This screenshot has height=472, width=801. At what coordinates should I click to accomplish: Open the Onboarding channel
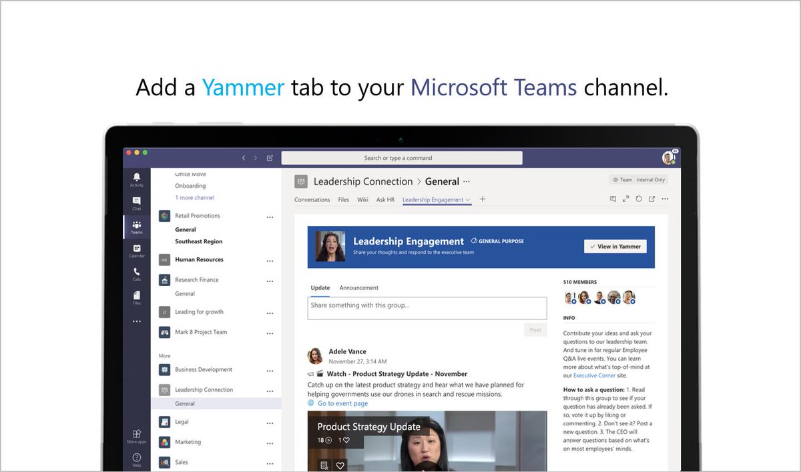[x=190, y=186]
